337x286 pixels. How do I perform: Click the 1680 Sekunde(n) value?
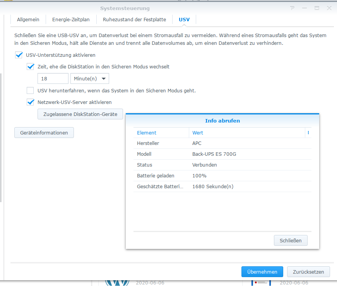point(213,186)
